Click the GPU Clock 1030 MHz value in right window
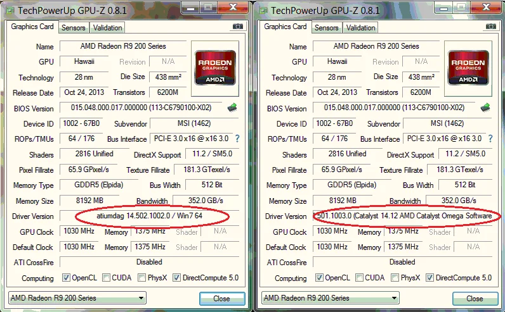The height and width of the screenshot is (312, 505). [x=332, y=231]
